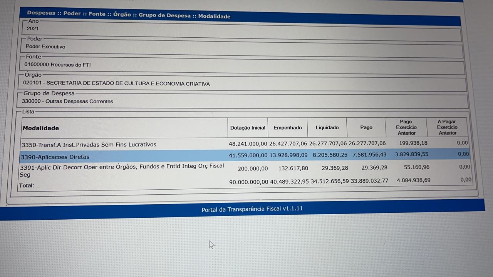The image size is (493, 277).
Task: Select the highlighted 3390-Aplicacoes Diretas row
Action: (x=55, y=157)
